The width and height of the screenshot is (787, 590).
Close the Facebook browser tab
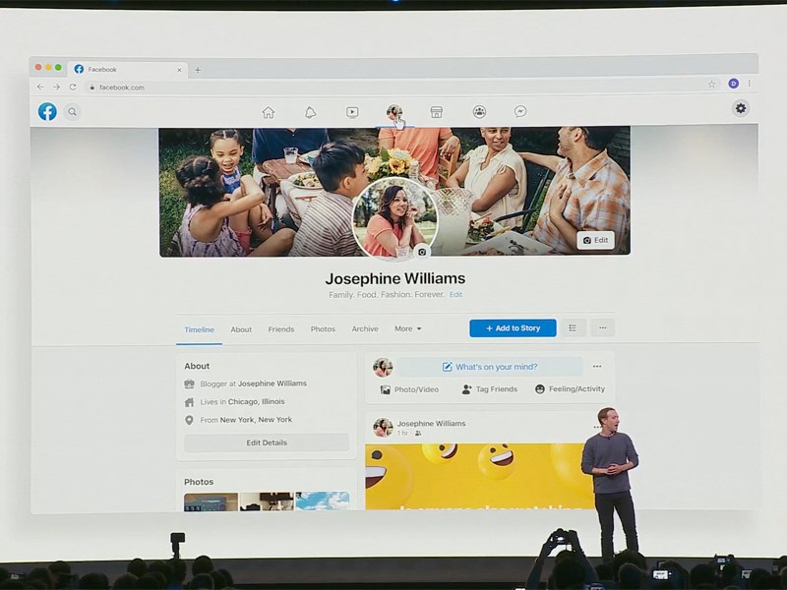(179, 70)
